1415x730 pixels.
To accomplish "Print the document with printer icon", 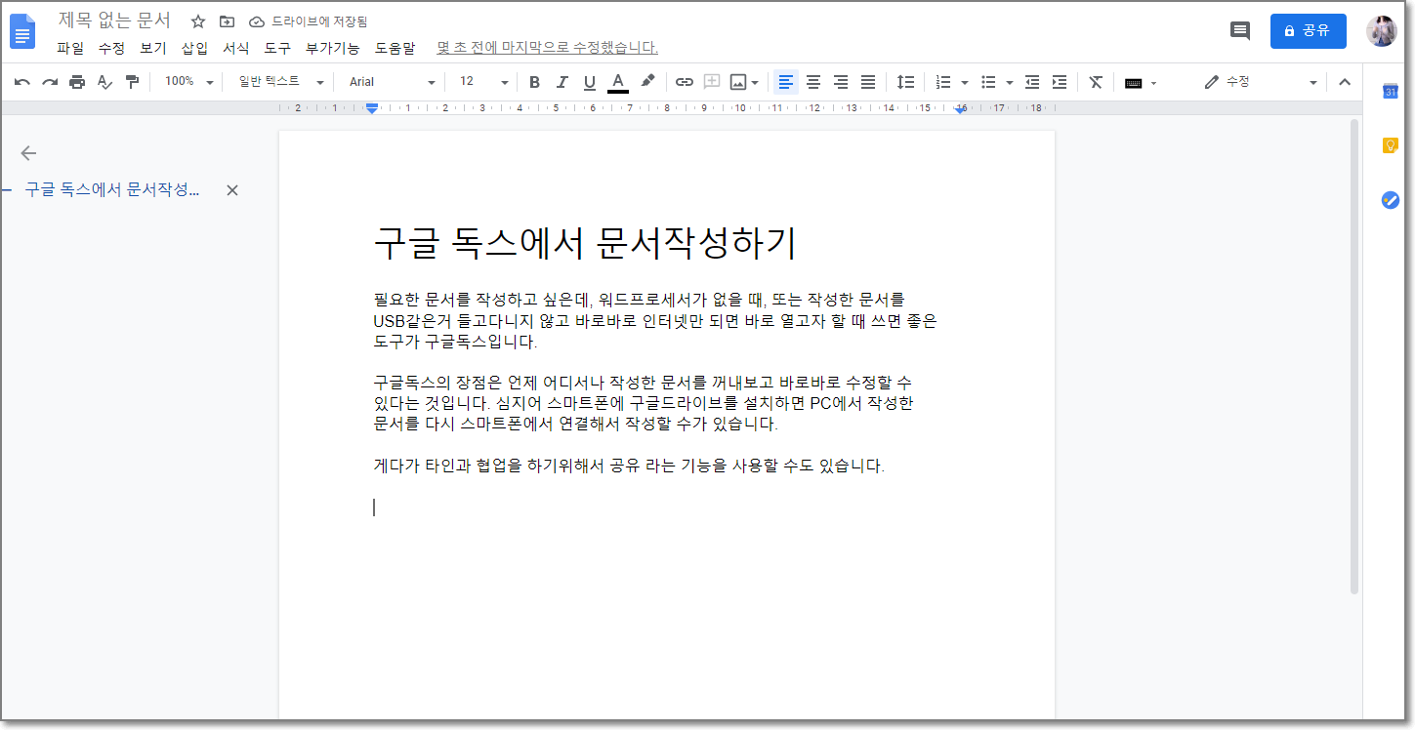I will 77,82.
